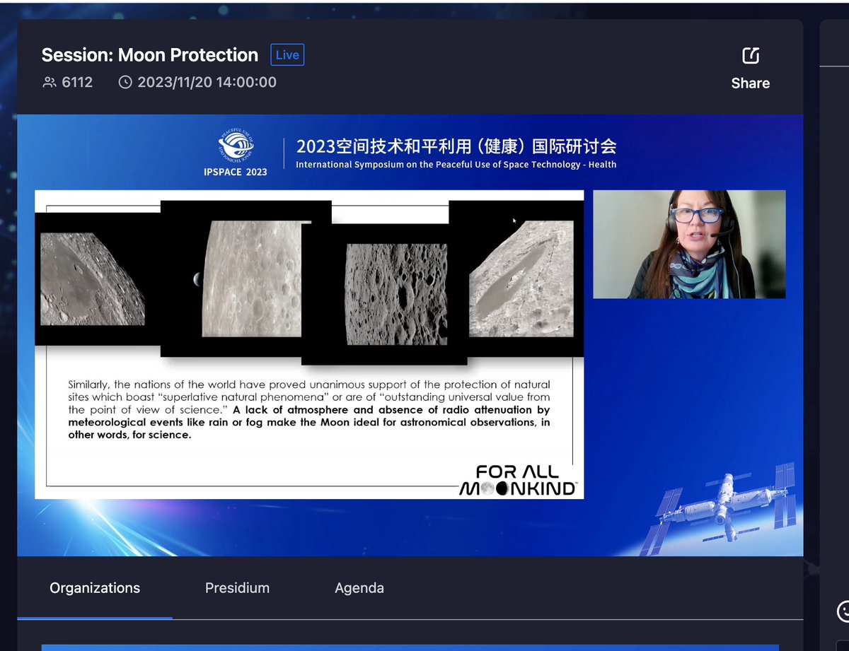Click the Share label under the icon

[x=750, y=83]
